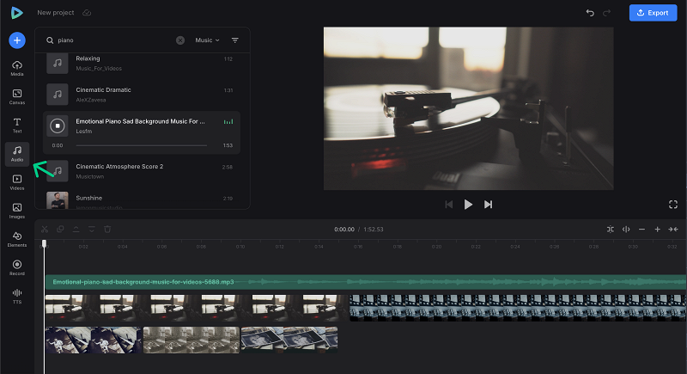The image size is (687, 374).
Task: Select the Sunshine track title
Action: tap(89, 199)
